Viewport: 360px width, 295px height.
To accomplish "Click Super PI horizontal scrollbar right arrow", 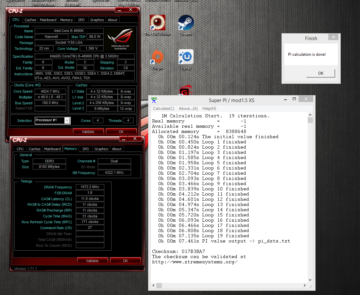I will click(x=305, y=286).
